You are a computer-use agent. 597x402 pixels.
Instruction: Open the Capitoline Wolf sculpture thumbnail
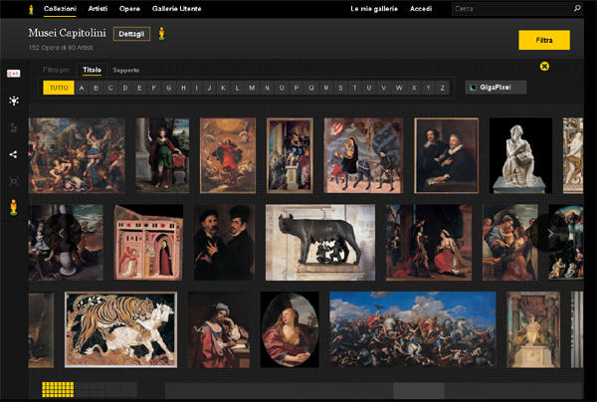(x=319, y=242)
